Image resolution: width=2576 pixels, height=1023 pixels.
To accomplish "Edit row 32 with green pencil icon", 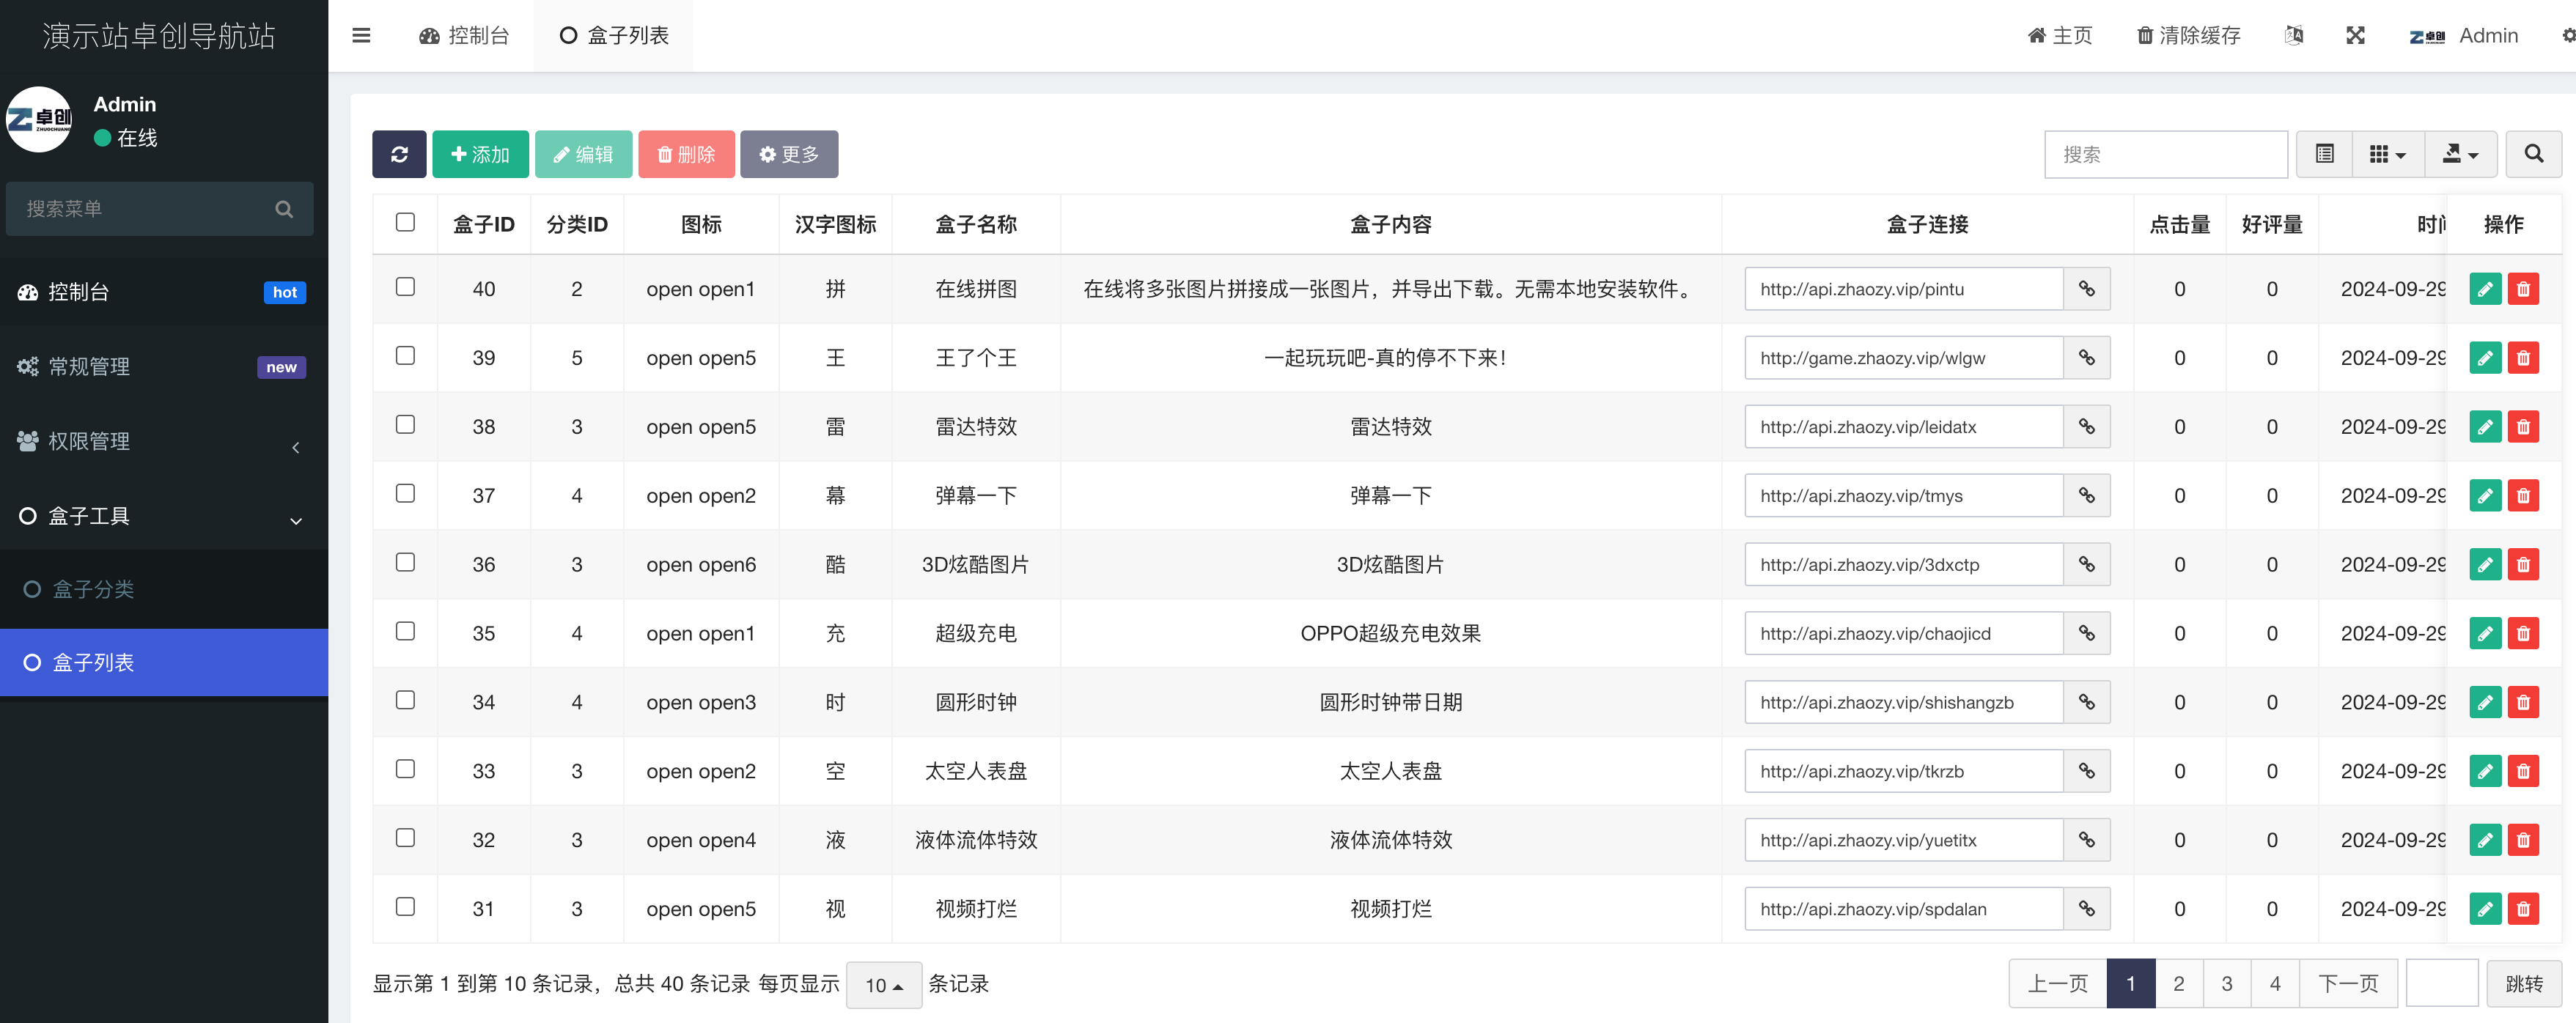I will pyautogui.click(x=2485, y=840).
